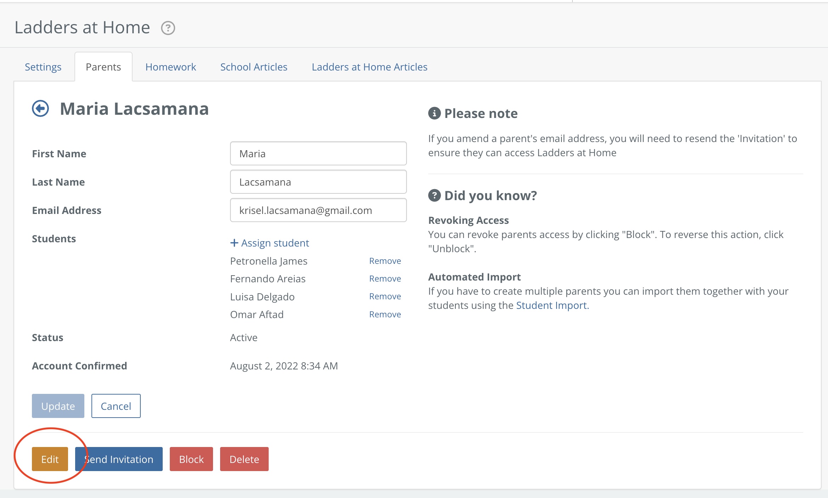This screenshot has width=828, height=498.
Task: Click the orange Edit button
Action: click(50, 459)
